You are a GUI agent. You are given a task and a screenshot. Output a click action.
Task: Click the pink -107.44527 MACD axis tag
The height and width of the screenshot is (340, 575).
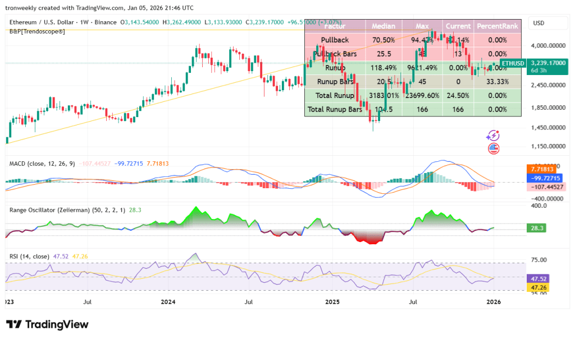click(x=547, y=187)
